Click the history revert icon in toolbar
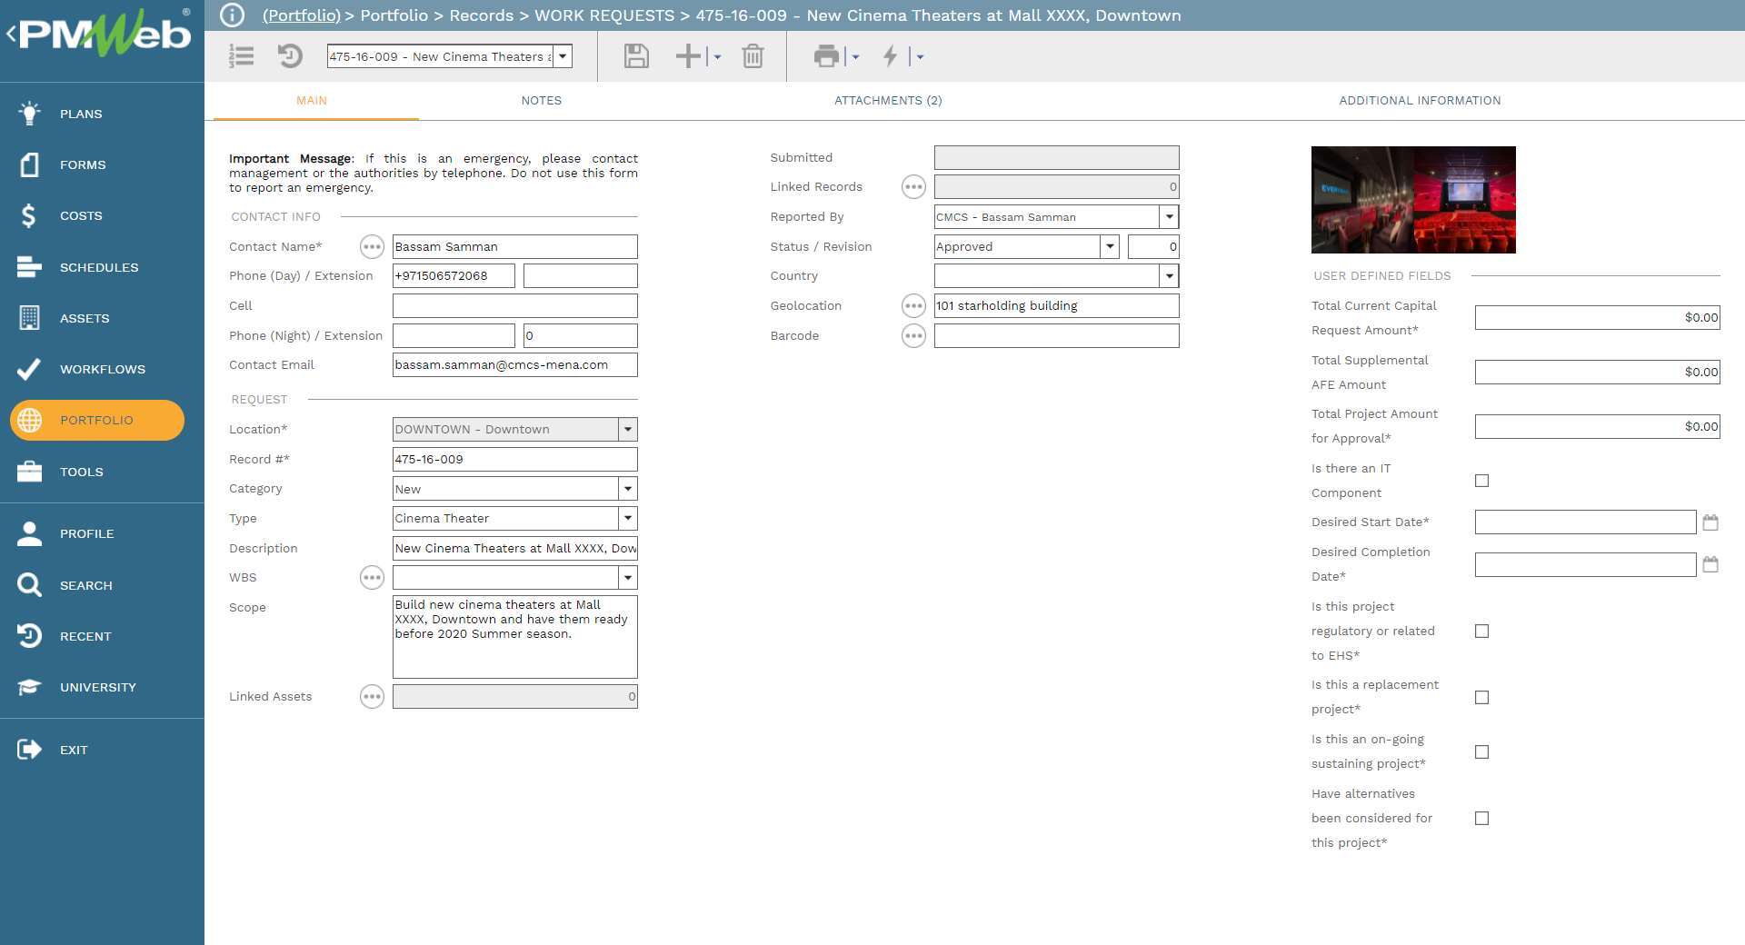 tap(290, 56)
